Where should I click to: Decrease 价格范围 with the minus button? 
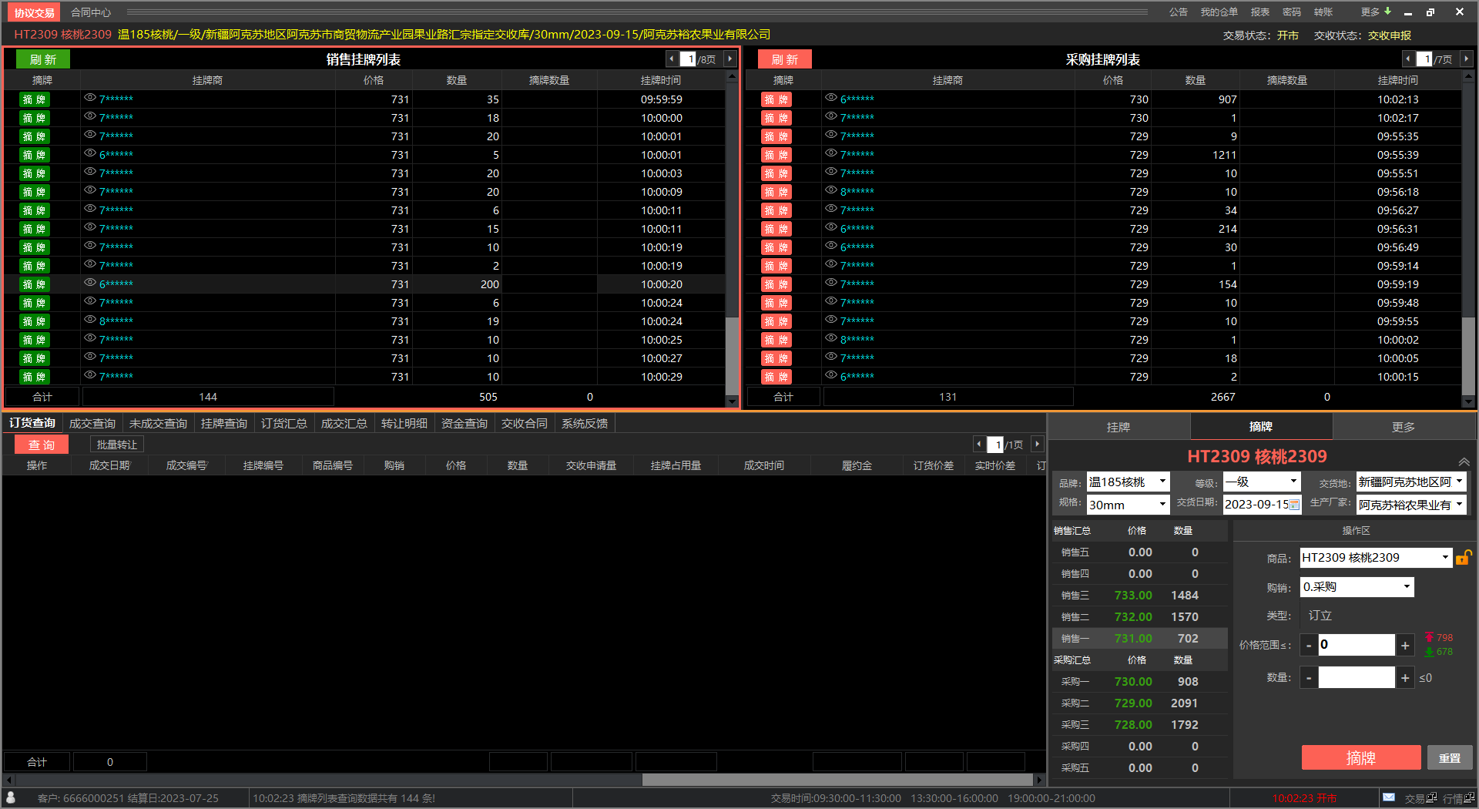1309,646
